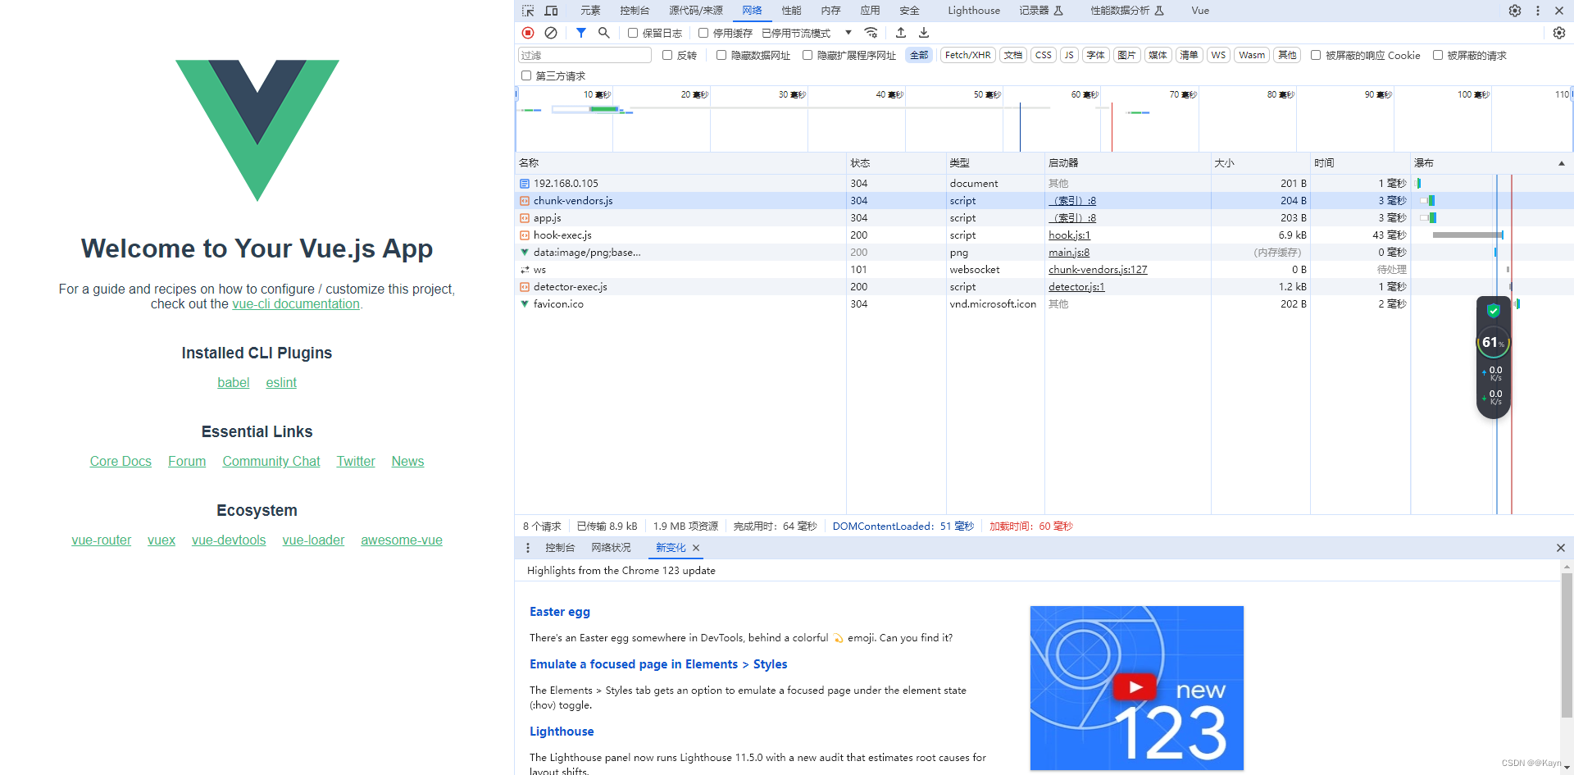Click chunk-vendors.js:127 initiator link
Screen dimensions: 1574x775
pos(1098,270)
